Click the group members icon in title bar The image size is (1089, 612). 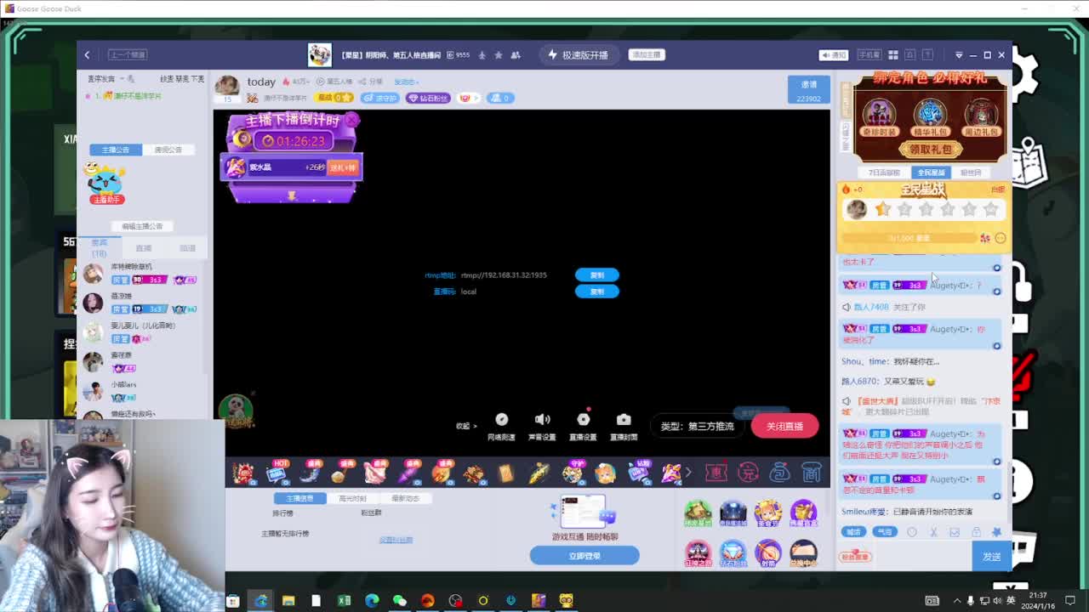tap(516, 55)
